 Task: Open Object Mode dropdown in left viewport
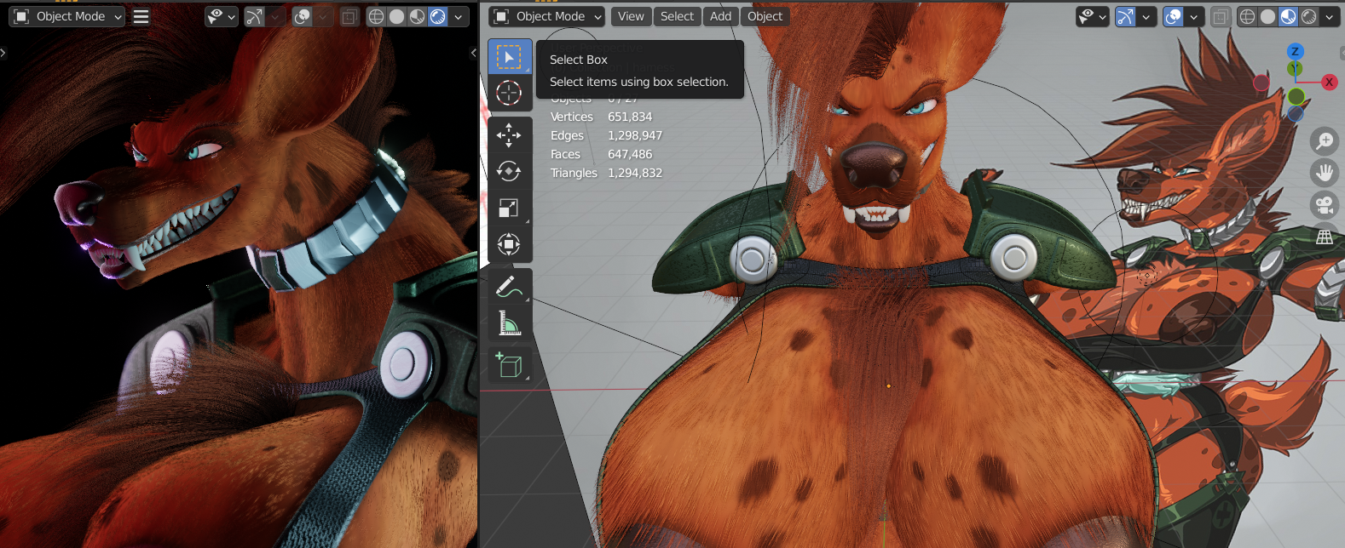pyautogui.click(x=68, y=16)
